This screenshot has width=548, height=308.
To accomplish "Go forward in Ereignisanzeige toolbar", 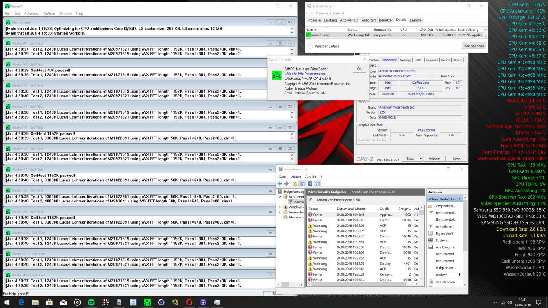I will click(x=287, y=183).
